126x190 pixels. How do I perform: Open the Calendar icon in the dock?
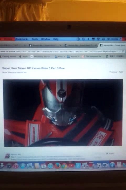coord(44,166)
